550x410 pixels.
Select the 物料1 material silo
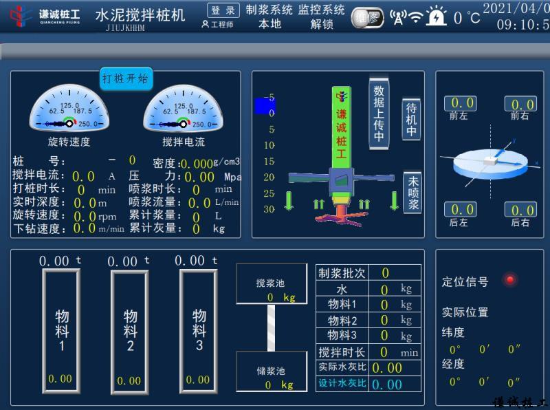pyautogui.click(x=62, y=330)
